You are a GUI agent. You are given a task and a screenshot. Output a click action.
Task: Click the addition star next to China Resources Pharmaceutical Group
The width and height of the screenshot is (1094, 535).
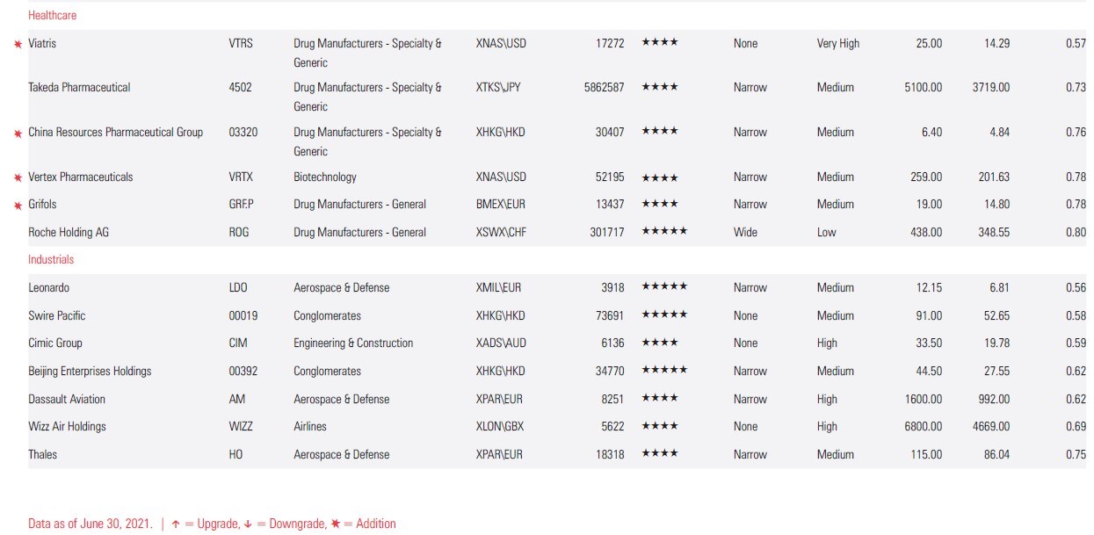[x=18, y=134]
